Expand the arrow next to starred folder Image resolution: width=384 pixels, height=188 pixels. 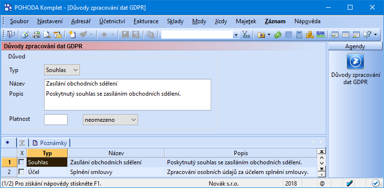pyautogui.click(x=269, y=35)
